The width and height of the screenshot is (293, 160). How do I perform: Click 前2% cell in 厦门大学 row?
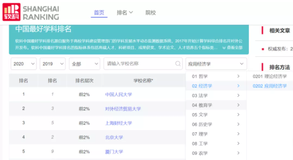[84, 152]
